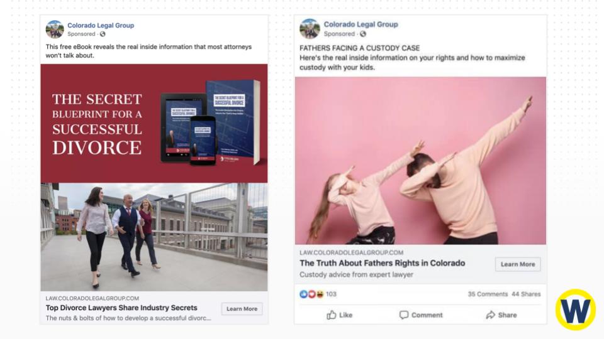The image size is (604, 339).
Task: Click the Like thumbs-up icon
Action: (x=332, y=315)
